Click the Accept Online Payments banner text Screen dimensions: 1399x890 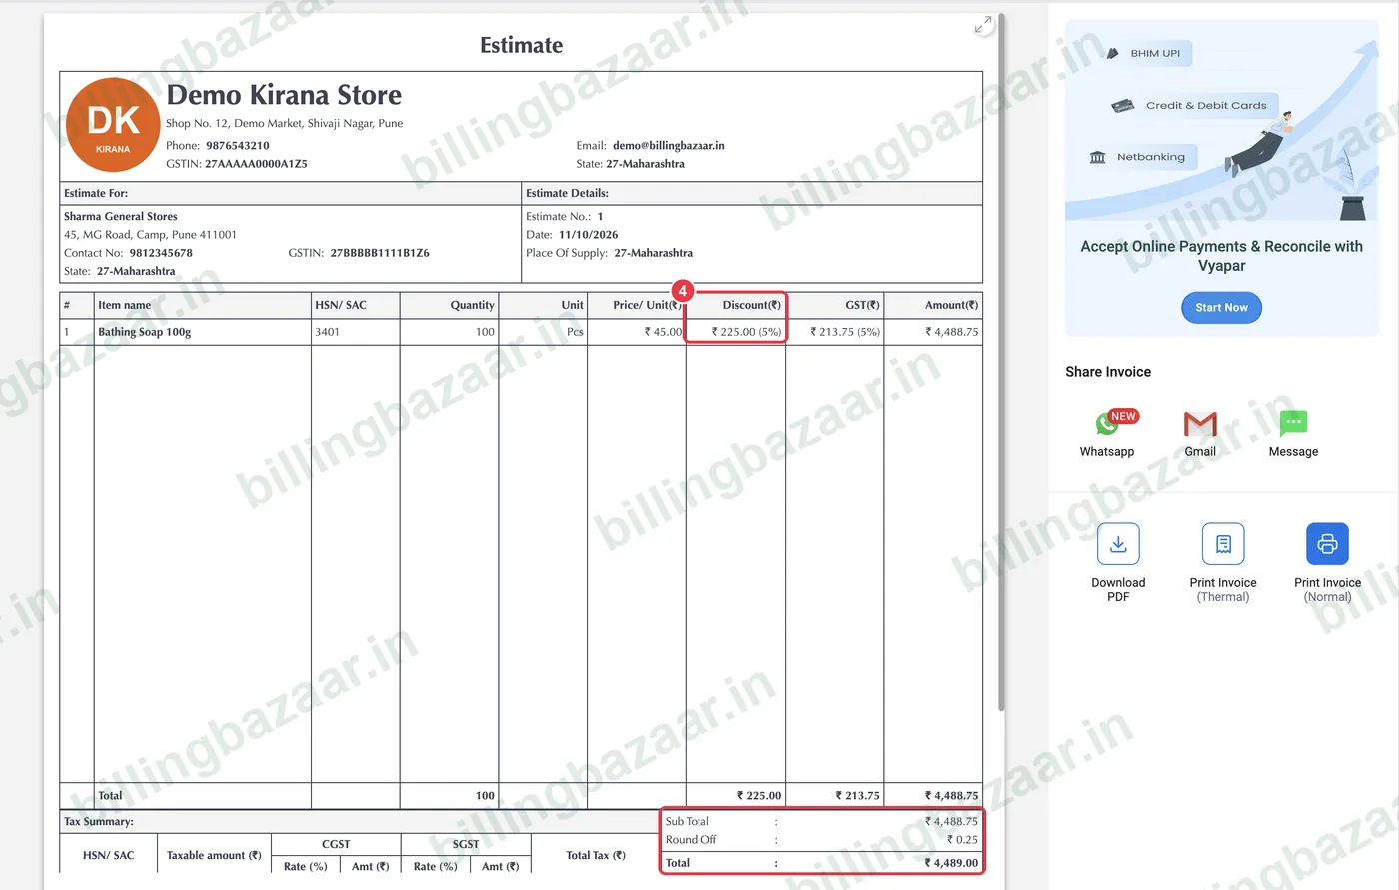click(1221, 256)
